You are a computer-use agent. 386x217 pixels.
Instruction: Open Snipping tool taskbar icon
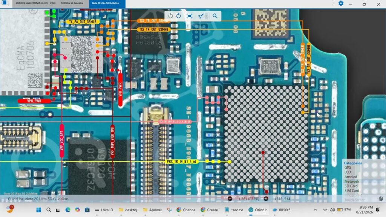pos(169,210)
